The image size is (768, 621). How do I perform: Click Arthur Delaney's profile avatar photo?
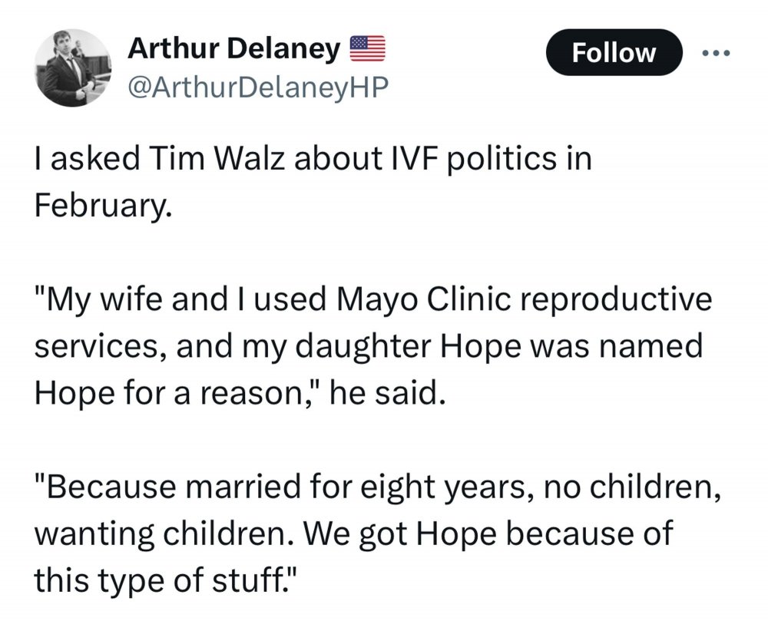click(x=68, y=66)
